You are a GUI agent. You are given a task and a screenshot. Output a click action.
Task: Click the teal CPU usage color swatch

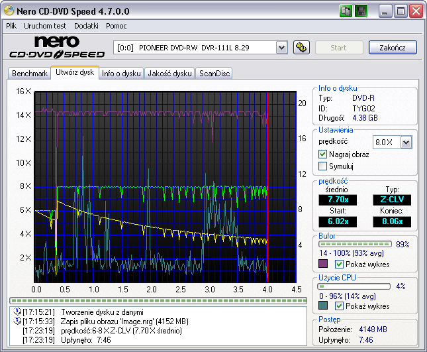click(x=323, y=306)
